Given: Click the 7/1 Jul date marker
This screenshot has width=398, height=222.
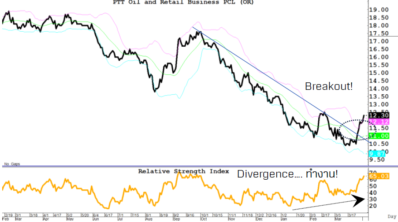Looking at the screenshot, I should (x=121, y=217).
